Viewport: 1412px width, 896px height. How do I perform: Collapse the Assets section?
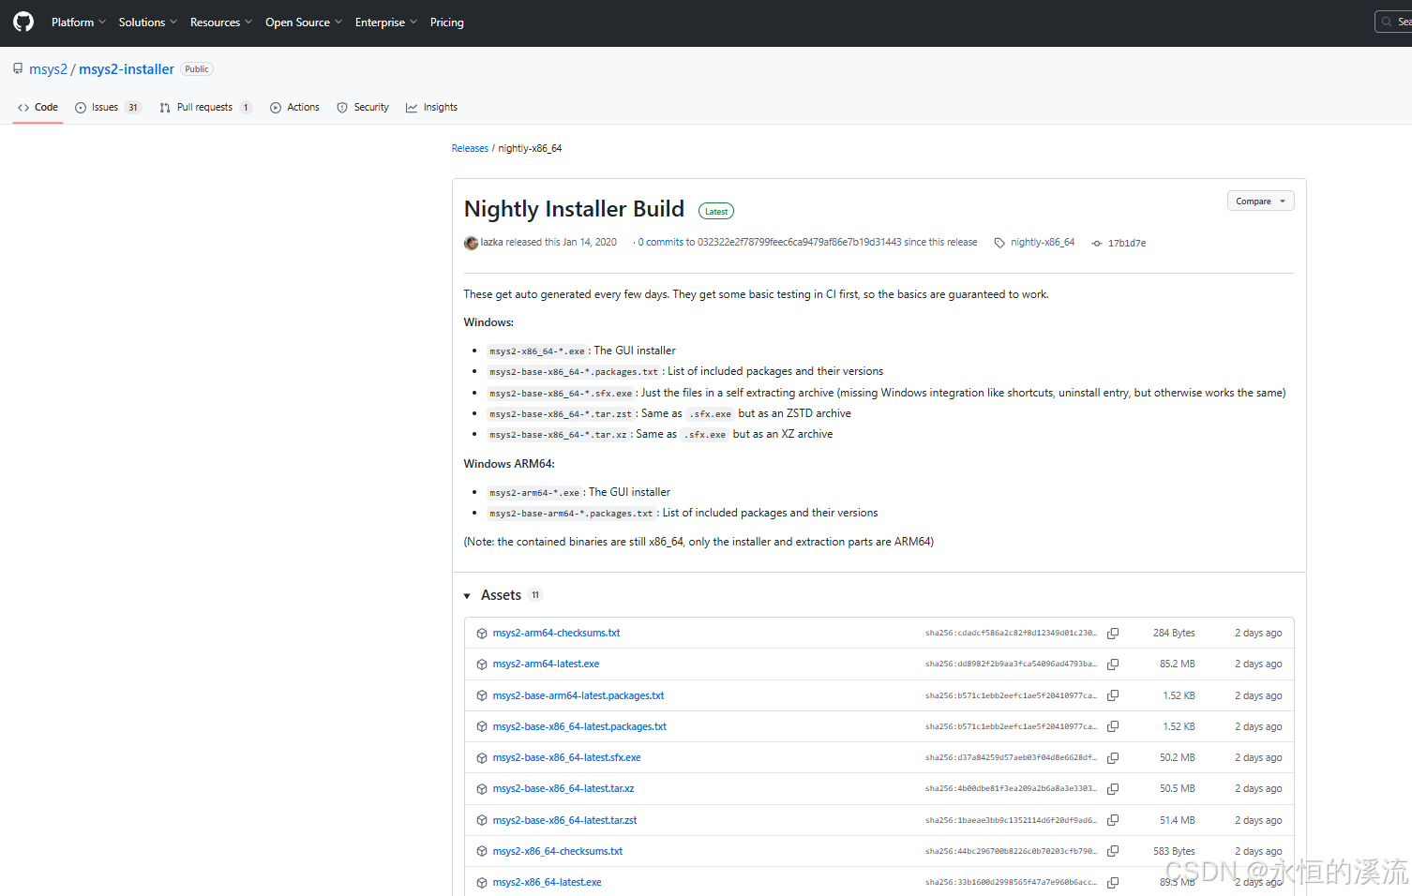pyautogui.click(x=467, y=596)
